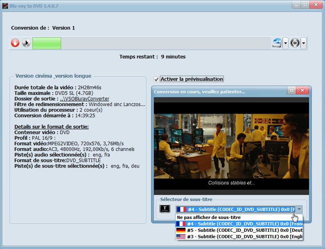Click the Conversion de : Version 1 label
325x249 pixels.
(x=43, y=28)
